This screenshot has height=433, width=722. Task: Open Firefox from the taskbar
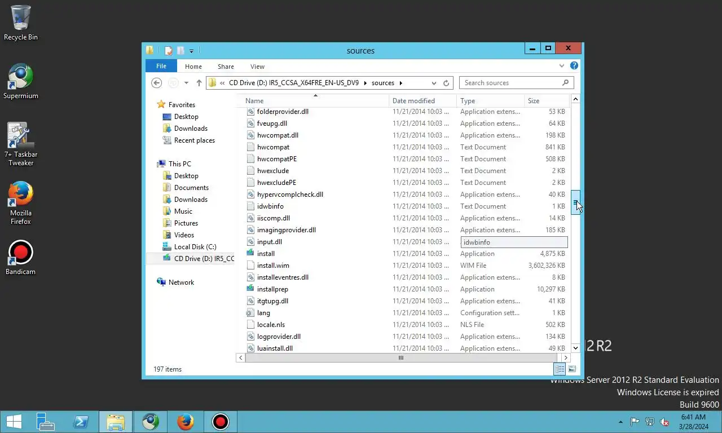[x=185, y=422]
